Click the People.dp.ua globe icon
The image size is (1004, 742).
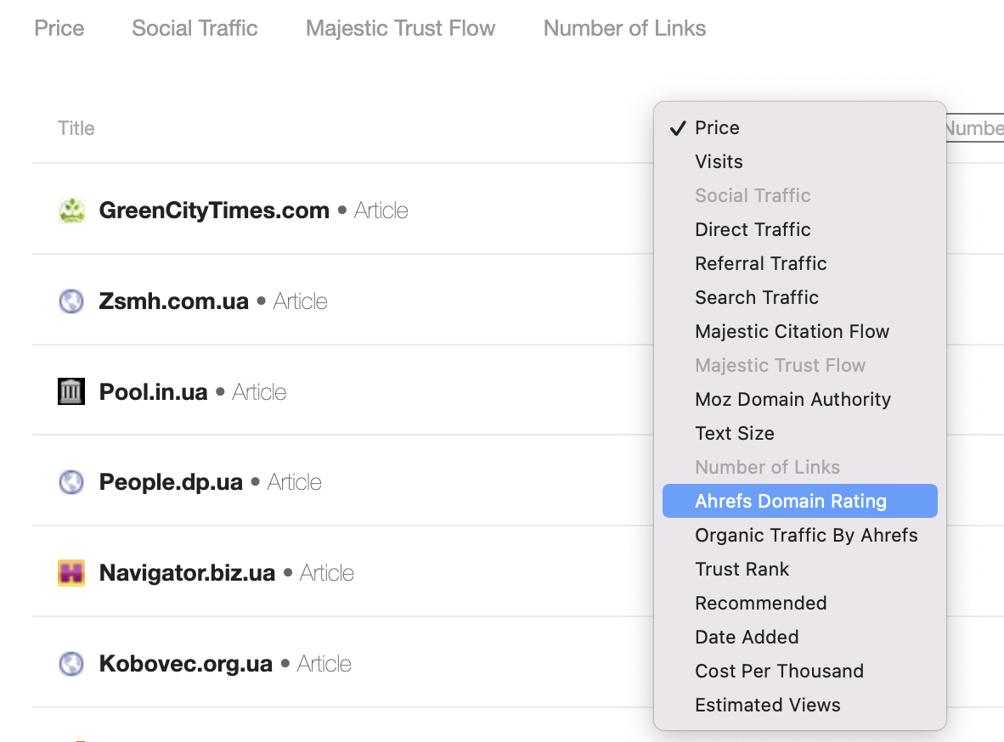click(71, 481)
